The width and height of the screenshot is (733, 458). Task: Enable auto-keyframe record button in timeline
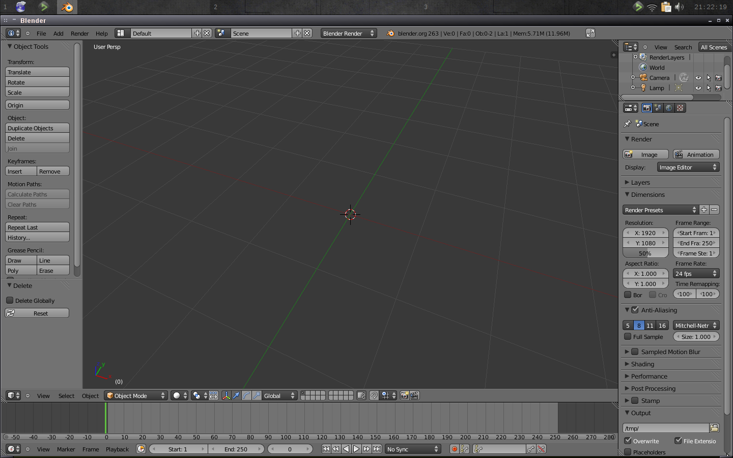[454, 449]
